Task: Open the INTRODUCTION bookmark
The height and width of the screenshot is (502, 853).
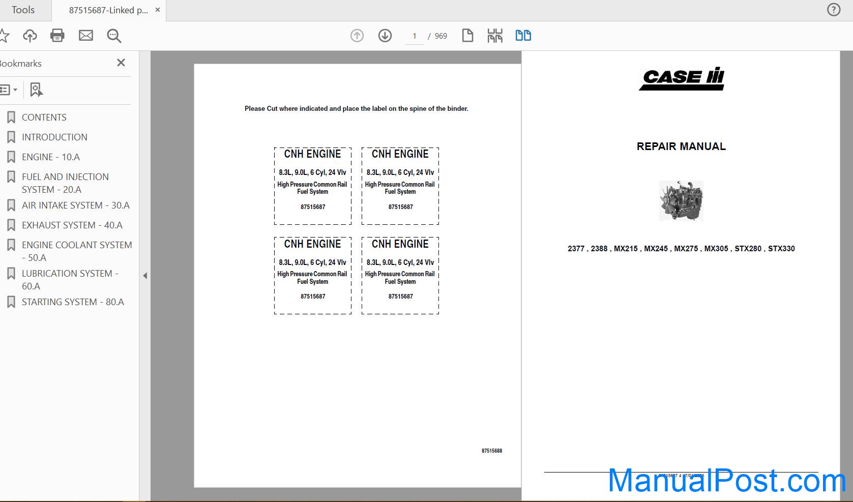Action: coord(54,137)
